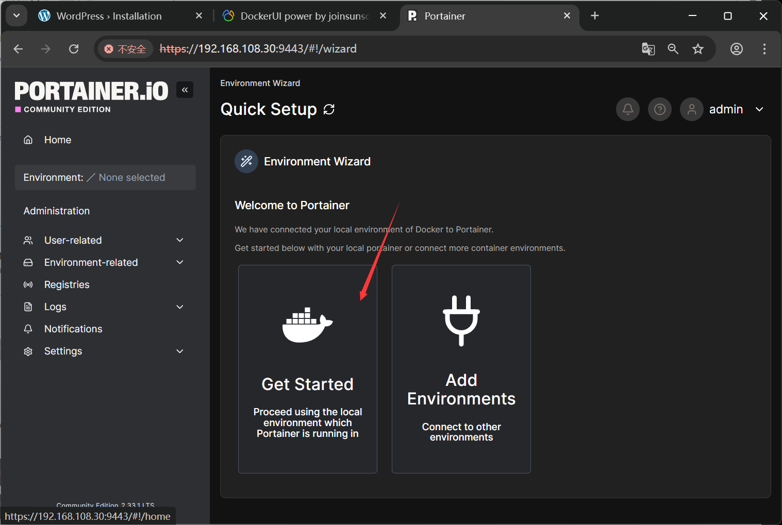Screen dimensions: 782x525
Task: Go back with the browser back arrow
Action: (18, 49)
